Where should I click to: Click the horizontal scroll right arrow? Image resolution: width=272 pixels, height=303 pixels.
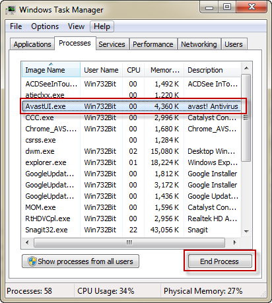[x=234, y=242]
